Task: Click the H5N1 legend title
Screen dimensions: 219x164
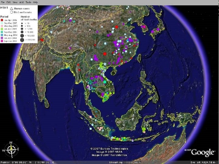Action: (x=4, y=8)
